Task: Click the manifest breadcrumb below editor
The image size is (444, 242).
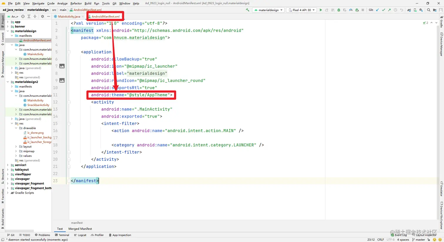Action: click(77, 223)
